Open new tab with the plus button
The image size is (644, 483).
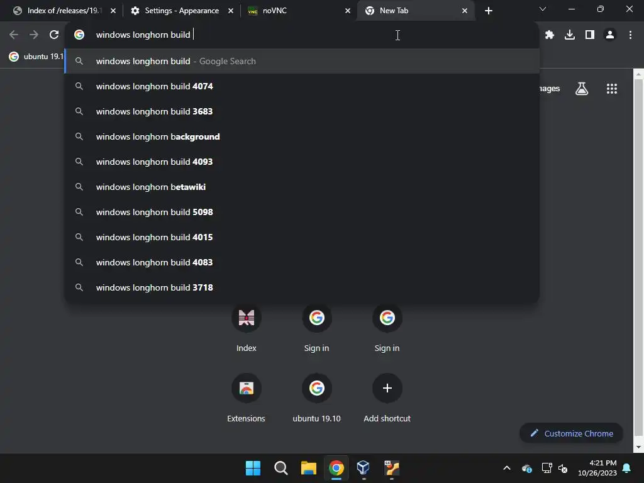pyautogui.click(x=488, y=11)
